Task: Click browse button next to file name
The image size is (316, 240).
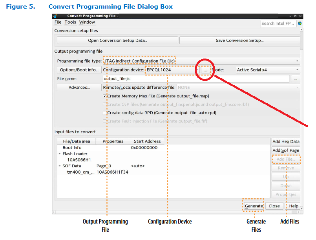Action: [296, 79]
